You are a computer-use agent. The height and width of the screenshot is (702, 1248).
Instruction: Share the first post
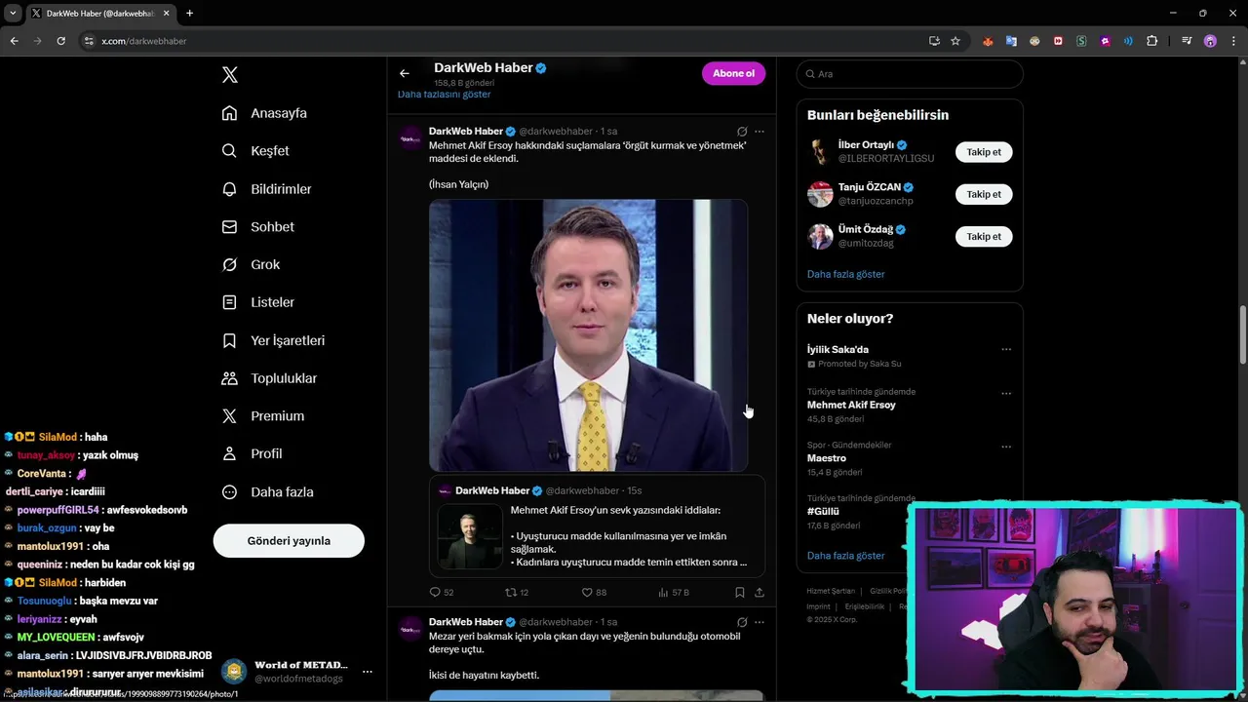coord(760,592)
